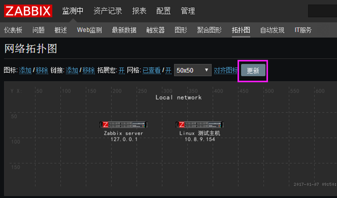Open the 配置 main menu
This screenshot has width=337, height=198.
[163, 11]
